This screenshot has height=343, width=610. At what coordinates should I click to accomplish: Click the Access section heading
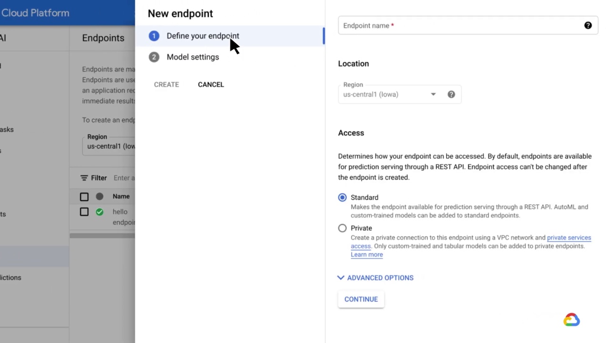pos(351,133)
